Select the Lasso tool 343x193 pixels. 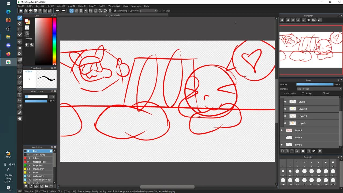click(20, 72)
